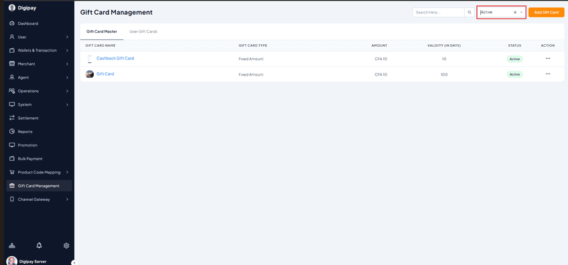Open Bulk Payment menu item
The width and height of the screenshot is (568, 265).
39,159
